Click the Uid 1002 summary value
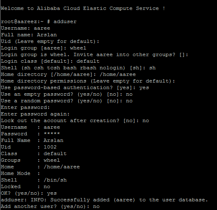Screen dimensions: 217x210 (50, 147)
